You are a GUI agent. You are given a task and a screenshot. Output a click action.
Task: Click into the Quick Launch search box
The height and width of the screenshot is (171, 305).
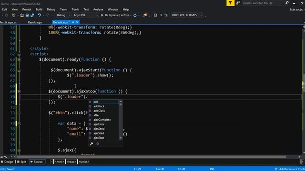263,3
